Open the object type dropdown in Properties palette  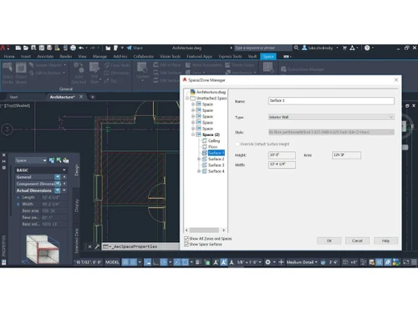31,160
